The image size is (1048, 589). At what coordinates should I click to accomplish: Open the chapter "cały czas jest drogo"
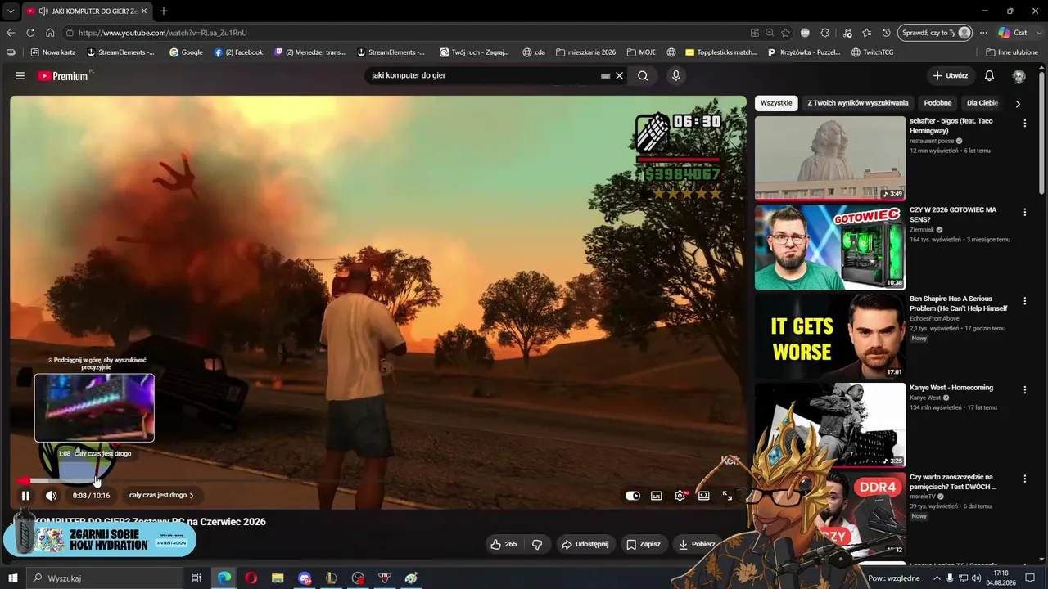coord(161,496)
